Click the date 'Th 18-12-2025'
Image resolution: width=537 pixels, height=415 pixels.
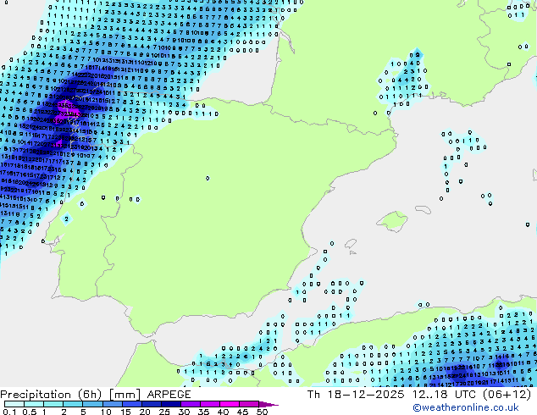click(x=356, y=394)
